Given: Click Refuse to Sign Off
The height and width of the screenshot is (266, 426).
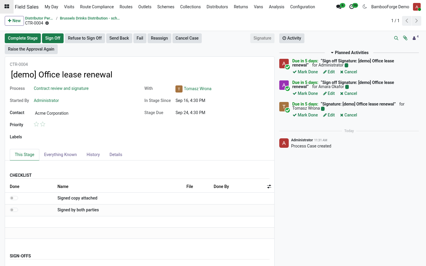Looking at the screenshot, I should (x=85, y=38).
